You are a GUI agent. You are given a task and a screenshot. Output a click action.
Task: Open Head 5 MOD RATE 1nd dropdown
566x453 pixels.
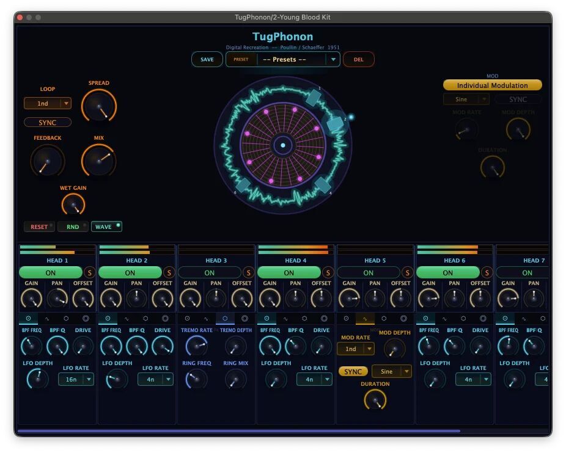pyautogui.click(x=356, y=349)
